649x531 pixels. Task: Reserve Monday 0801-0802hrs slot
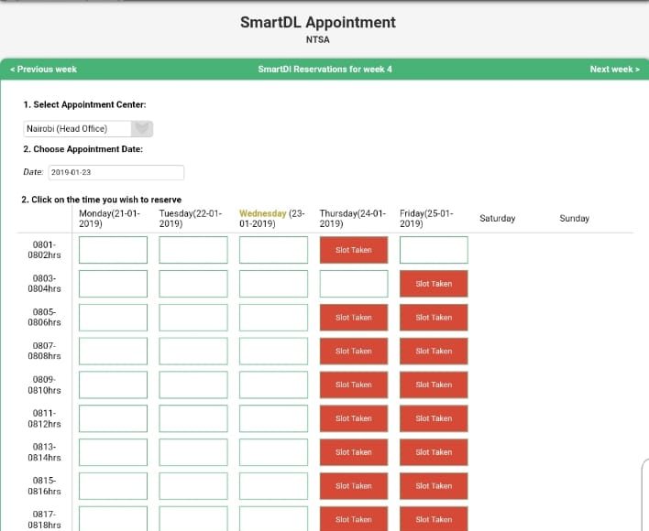(x=113, y=250)
